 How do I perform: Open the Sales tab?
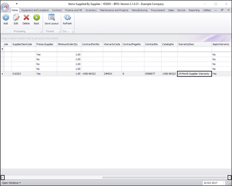[171, 10]
